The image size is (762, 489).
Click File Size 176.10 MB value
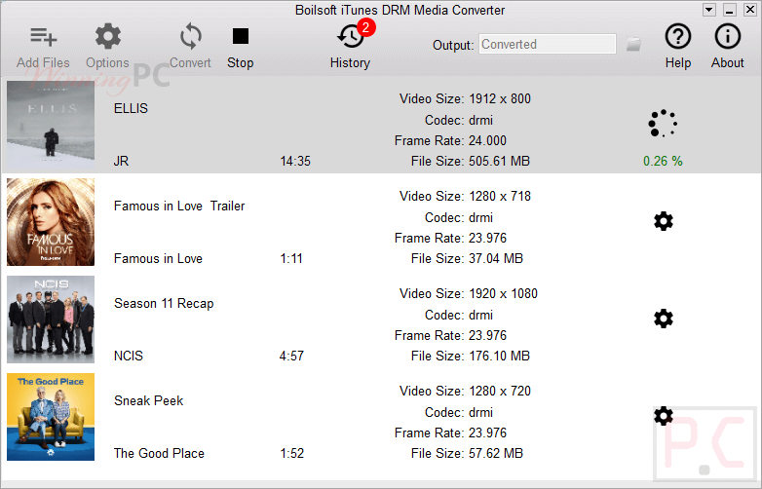pos(499,356)
